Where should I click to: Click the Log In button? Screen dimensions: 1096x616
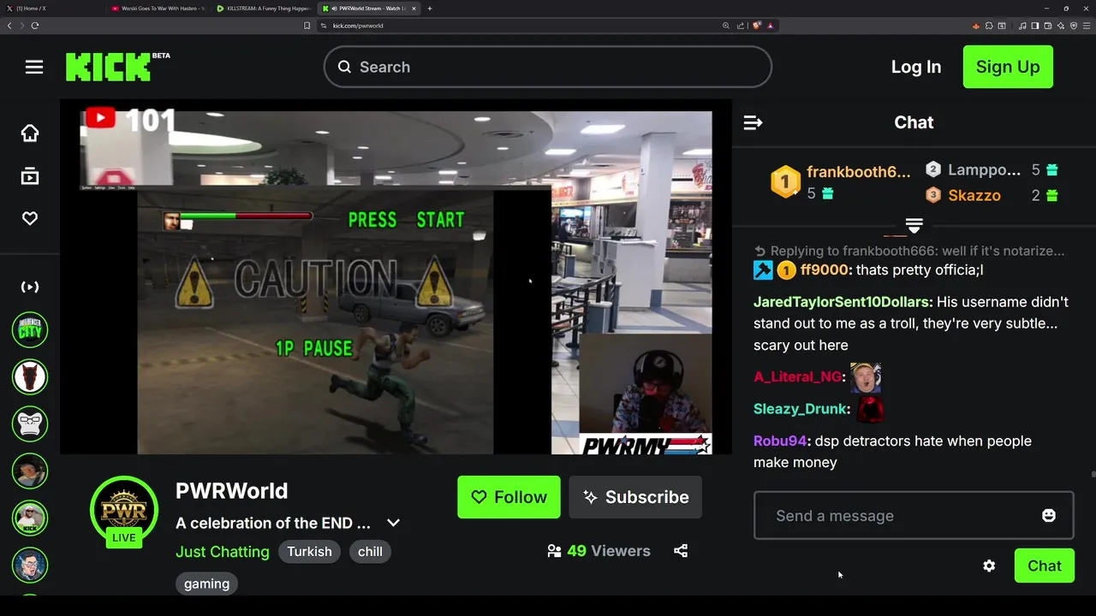tap(915, 67)
